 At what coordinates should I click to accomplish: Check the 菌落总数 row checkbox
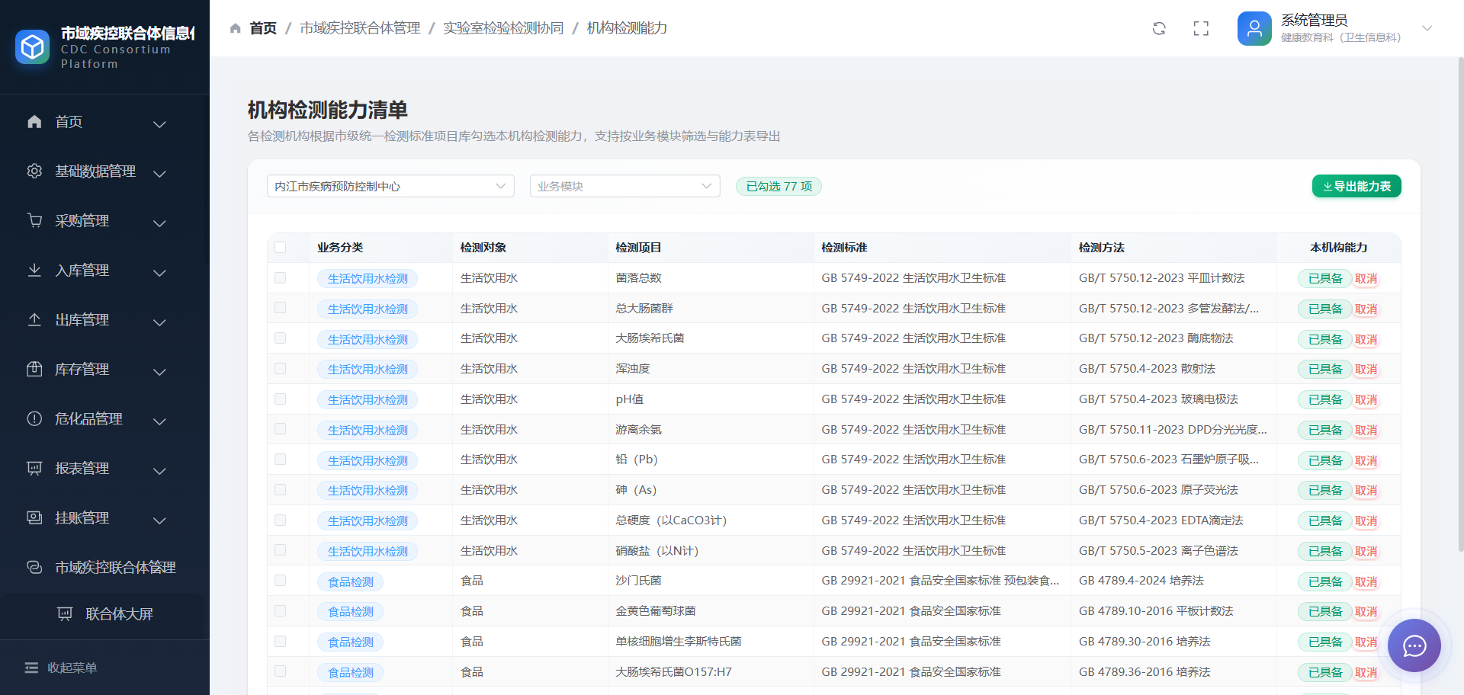pyautogui.click(x=281, y=278)
